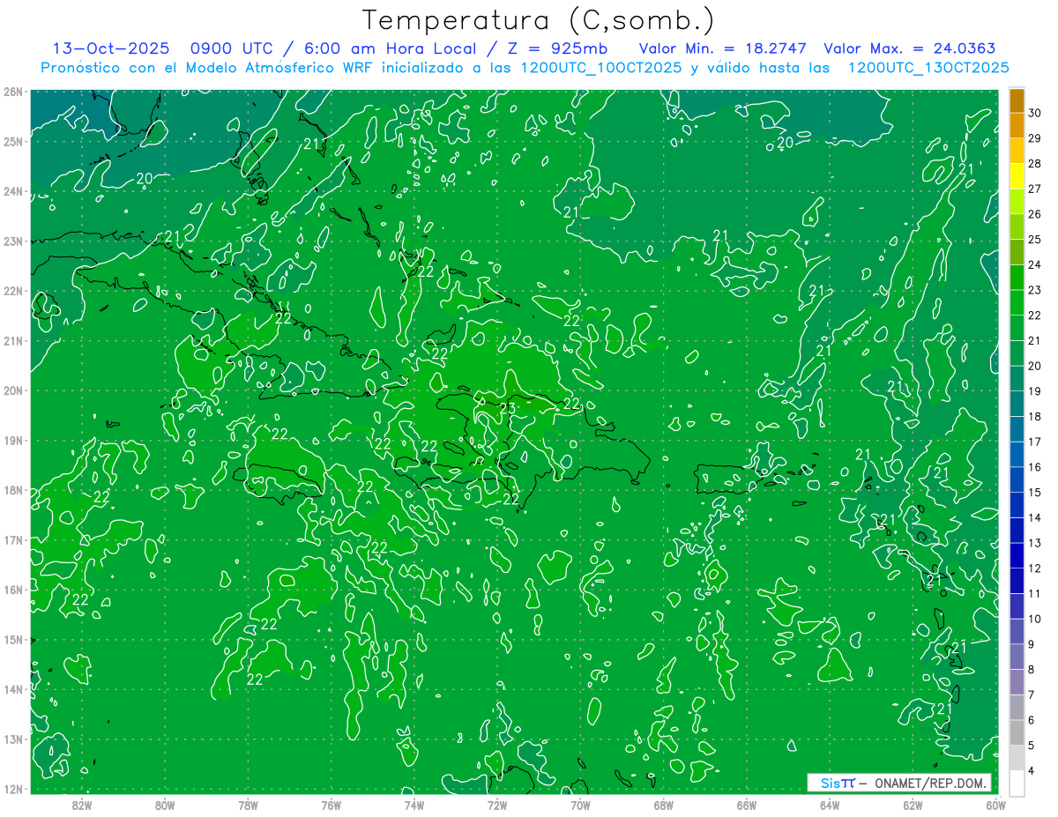The height and width of the screenshot is (817, 1058).
Task: Click the 19N latitude axis label
Action: pos(13,441)
